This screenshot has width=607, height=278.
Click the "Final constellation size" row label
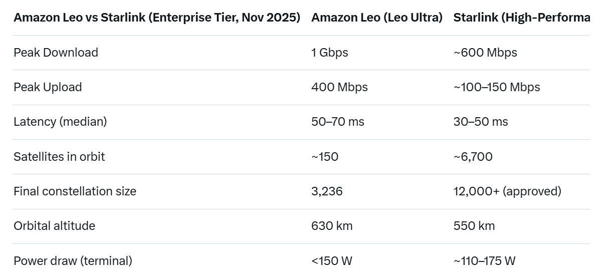75,191
